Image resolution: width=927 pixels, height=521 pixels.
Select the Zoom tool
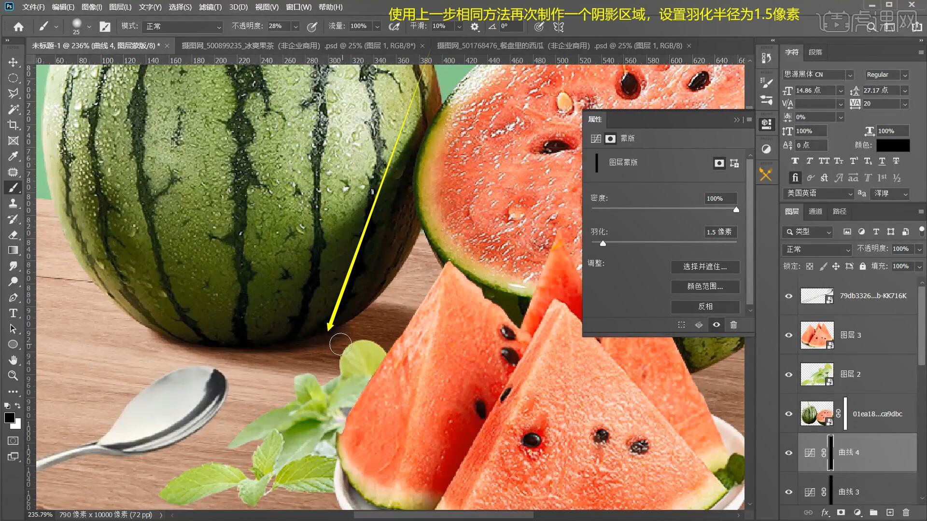point(13,375)
